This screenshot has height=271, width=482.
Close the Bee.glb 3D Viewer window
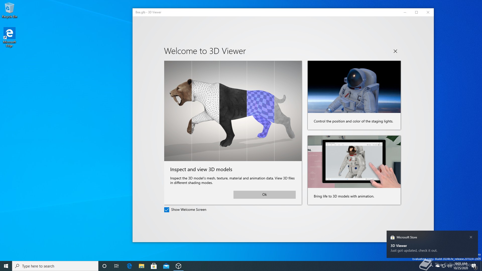[428, 12]
